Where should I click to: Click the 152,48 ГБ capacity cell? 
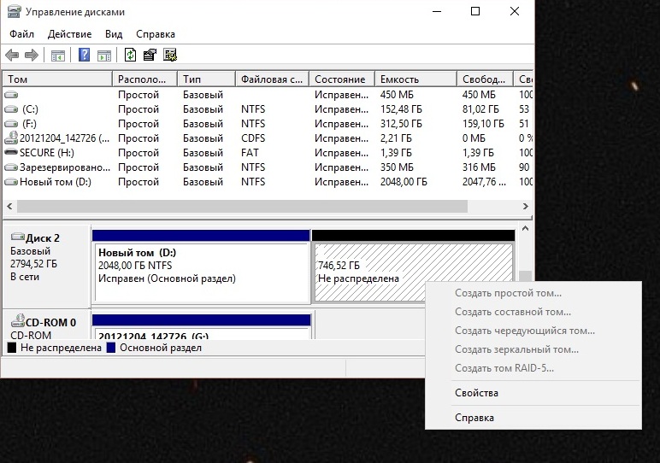coord(401,109)
